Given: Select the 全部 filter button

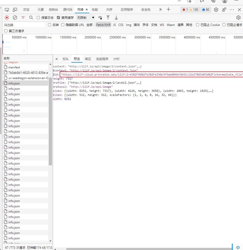Looking at the screenshot, I should pyautogui.click(x=89, y=25).
